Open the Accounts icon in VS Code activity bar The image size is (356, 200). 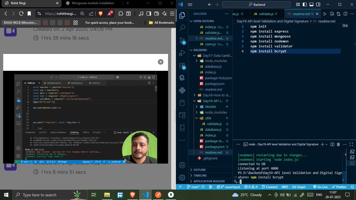[182, 165]
